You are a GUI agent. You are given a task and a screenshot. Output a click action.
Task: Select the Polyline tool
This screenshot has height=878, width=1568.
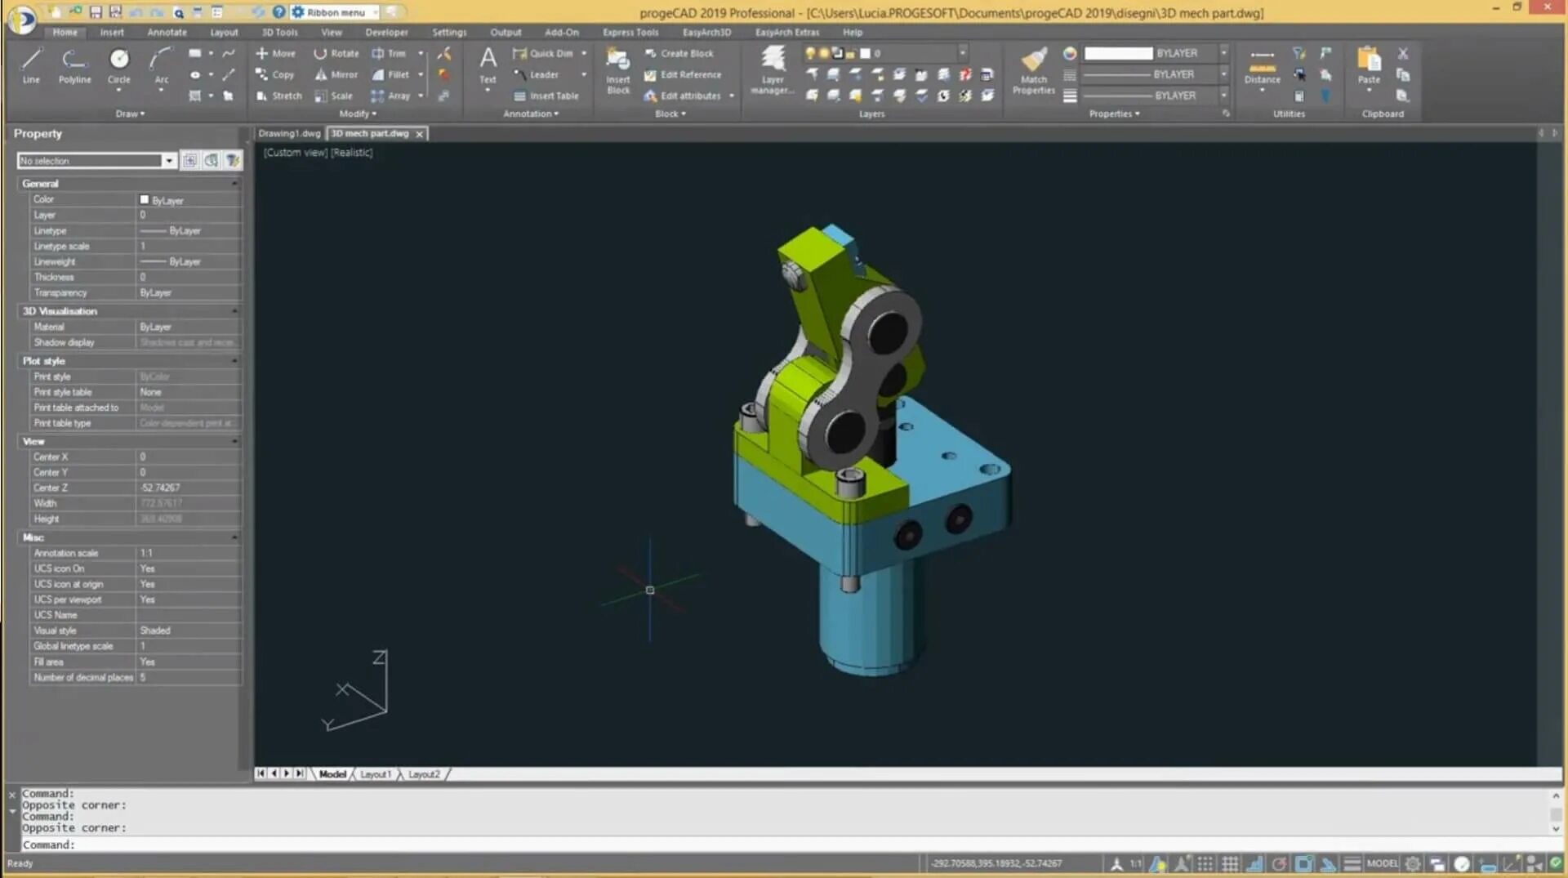(x=74, y=65)
